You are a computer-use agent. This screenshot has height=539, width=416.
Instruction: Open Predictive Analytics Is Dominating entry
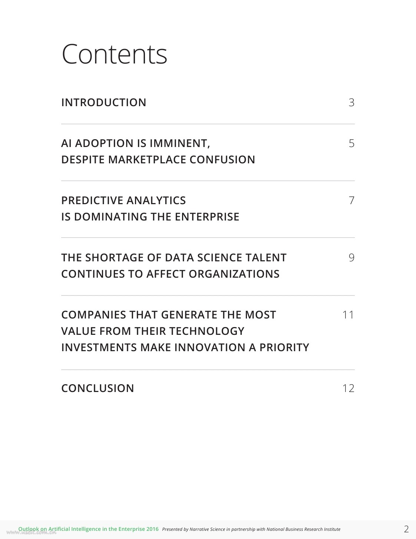tap(150, 209)
